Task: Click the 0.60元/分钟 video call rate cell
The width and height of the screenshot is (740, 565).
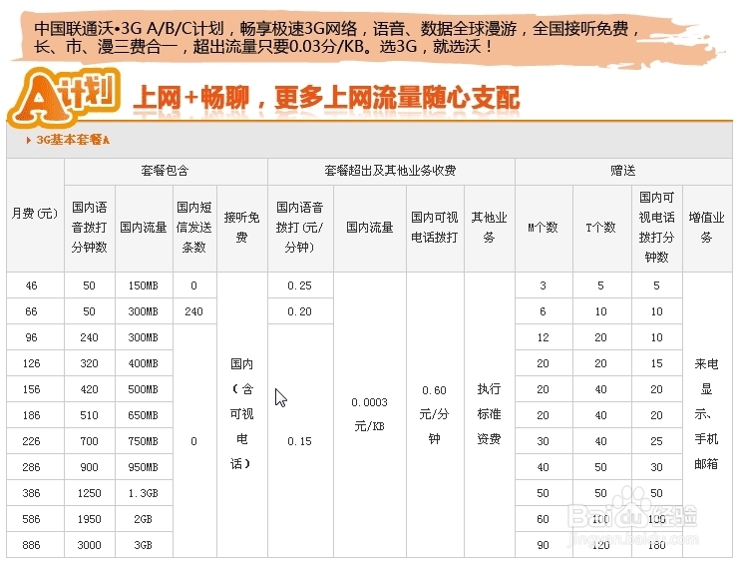Action: [x=435, y=415]
